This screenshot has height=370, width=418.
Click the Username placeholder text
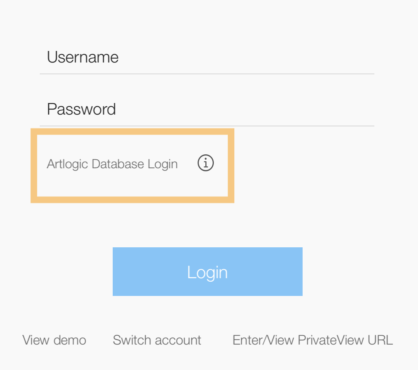tap(83, 57)
